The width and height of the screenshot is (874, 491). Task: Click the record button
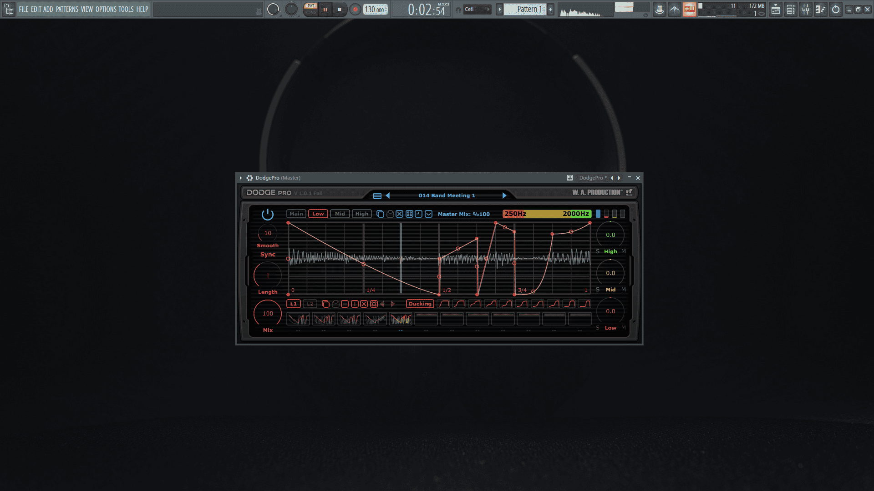pos(356,10)
